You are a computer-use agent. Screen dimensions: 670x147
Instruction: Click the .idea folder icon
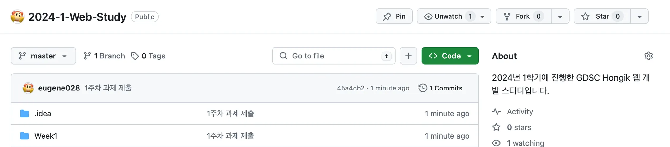coord(25,114)
